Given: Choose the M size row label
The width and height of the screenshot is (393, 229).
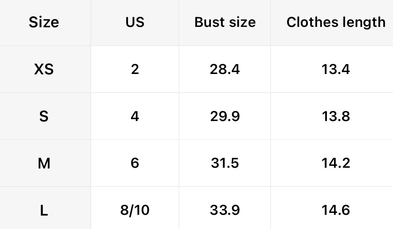Looking at the screenshot, I should (44, 163).
